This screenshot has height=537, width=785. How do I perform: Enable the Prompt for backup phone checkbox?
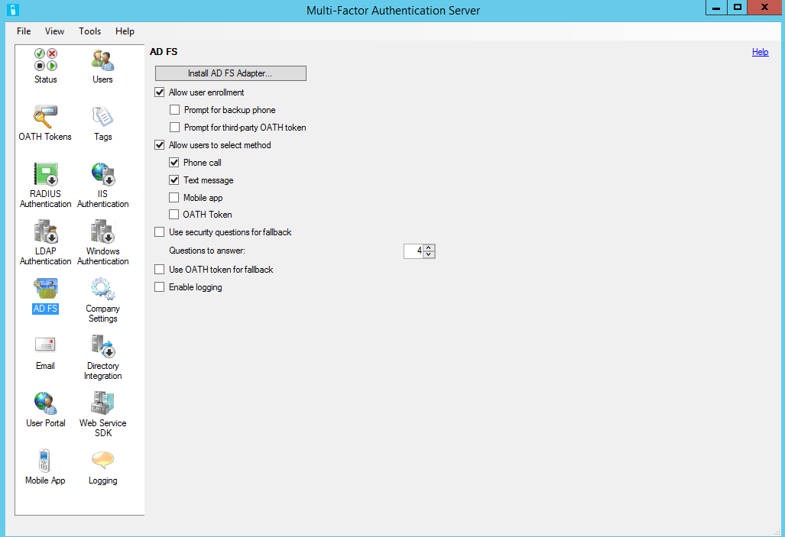tap(174, 109)
